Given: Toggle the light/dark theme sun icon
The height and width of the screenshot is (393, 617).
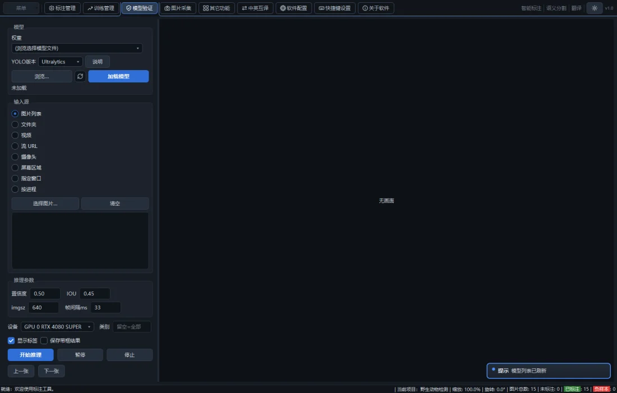Looking at the screenshot, I should [594, 8].
